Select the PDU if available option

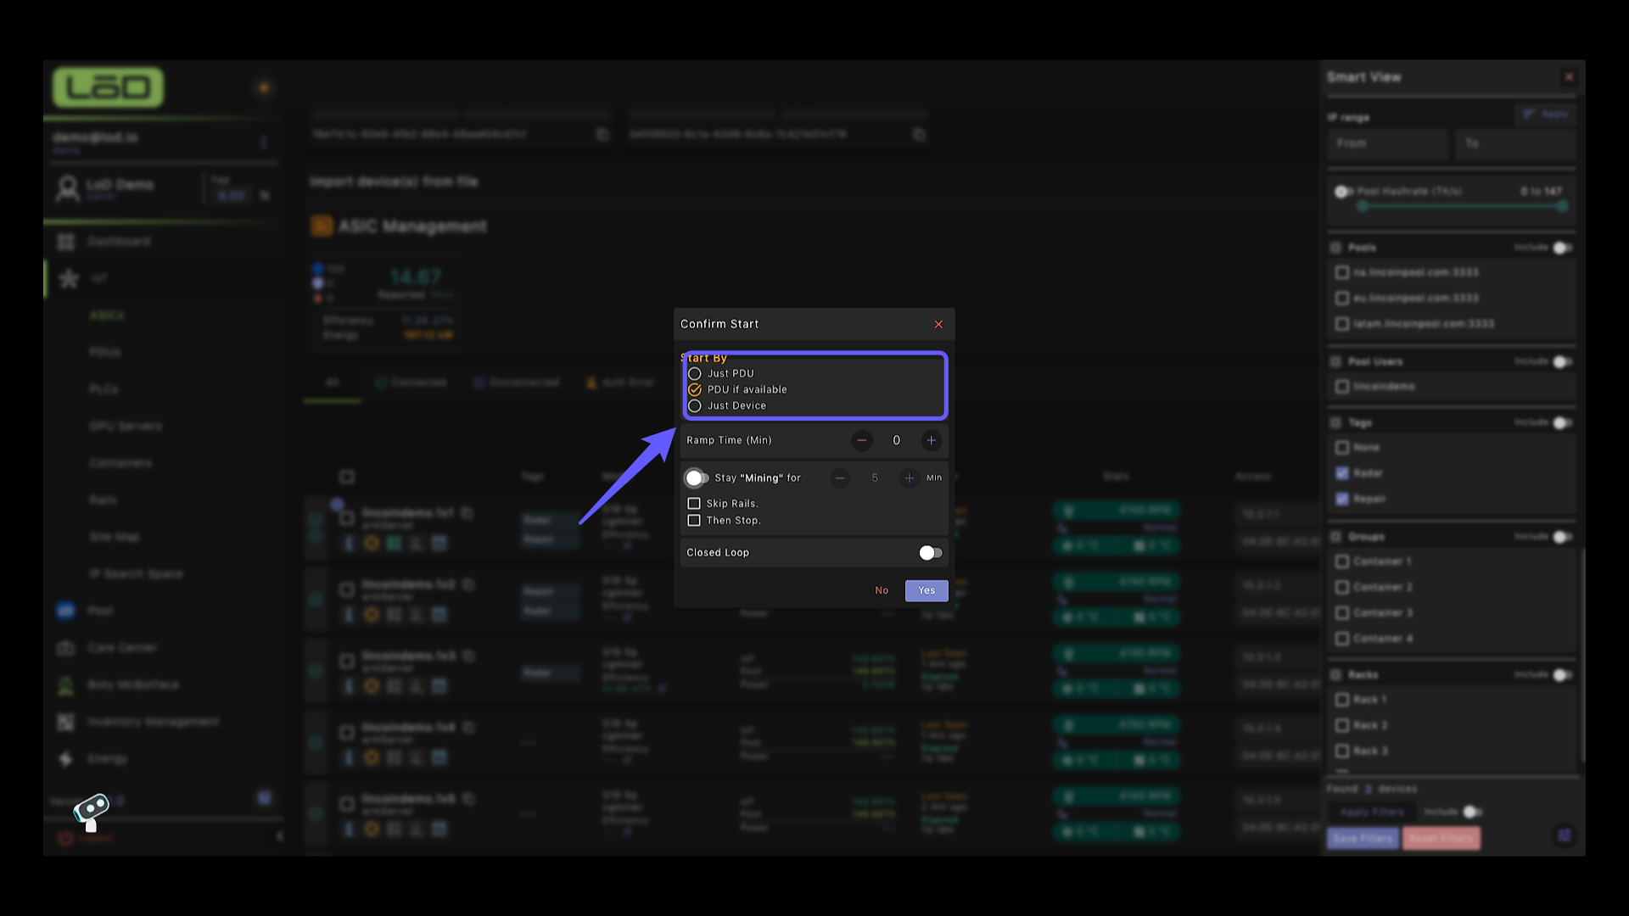[x=695, y=389]
